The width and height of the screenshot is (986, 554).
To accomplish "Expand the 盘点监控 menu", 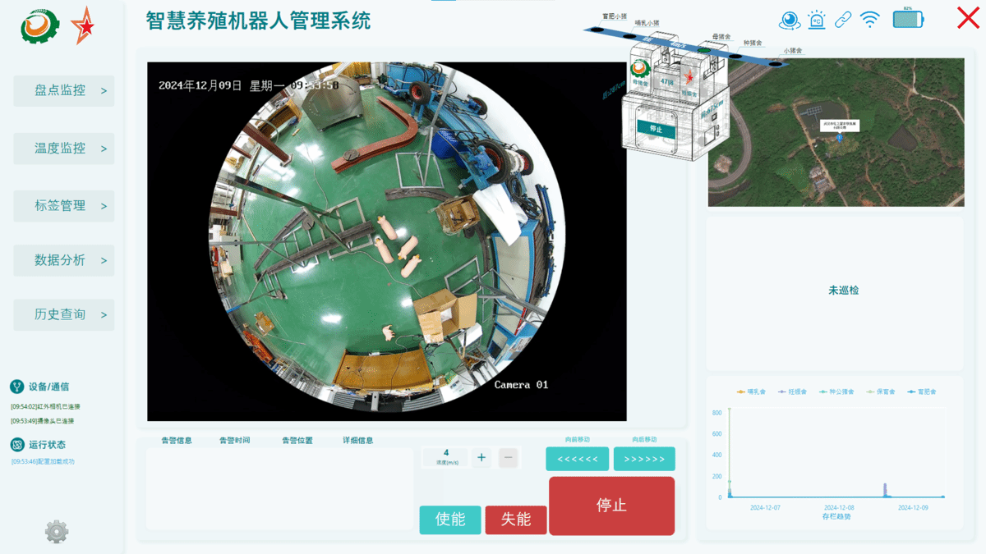I will [x=64, y=91].
